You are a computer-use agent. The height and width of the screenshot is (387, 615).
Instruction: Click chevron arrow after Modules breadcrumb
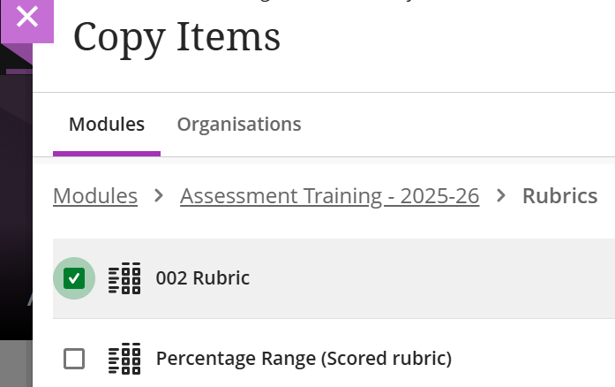pos(159,195)
